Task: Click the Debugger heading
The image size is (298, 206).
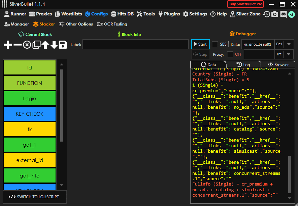Action: pyautogui.click(x=243, y=34)
